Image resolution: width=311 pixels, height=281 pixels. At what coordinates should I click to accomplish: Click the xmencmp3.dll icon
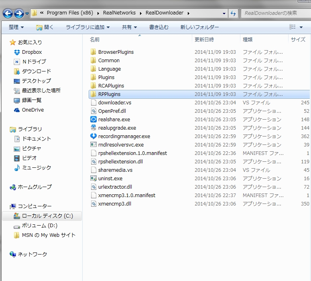pyautogui.click(x=94, y=204)
